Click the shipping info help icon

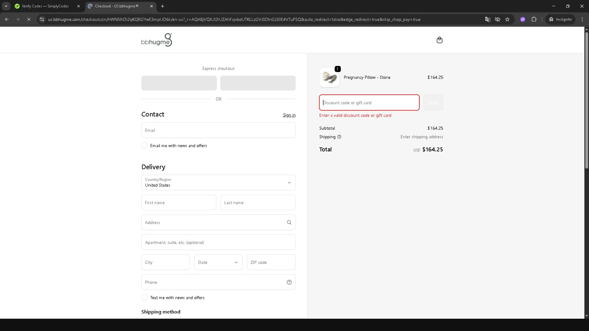pos(339,137)
